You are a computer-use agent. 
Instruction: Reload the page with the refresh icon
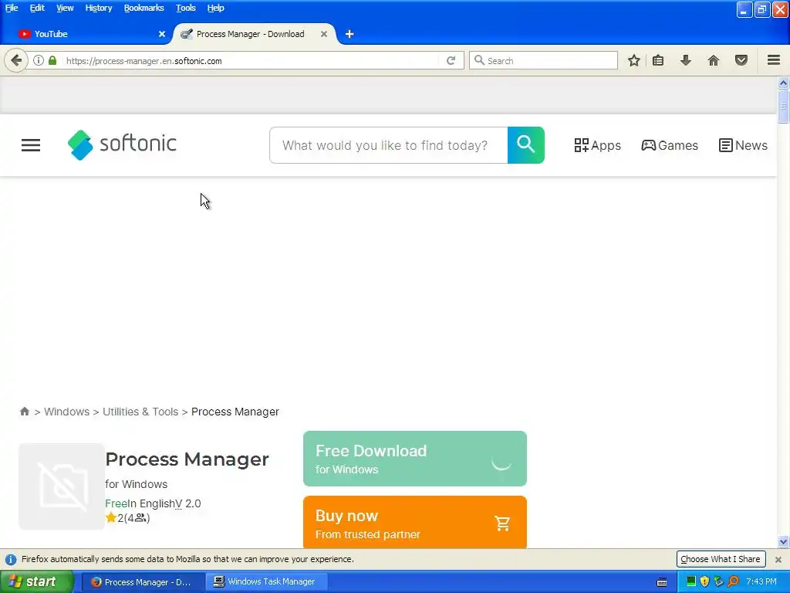[x=451, y=60]
